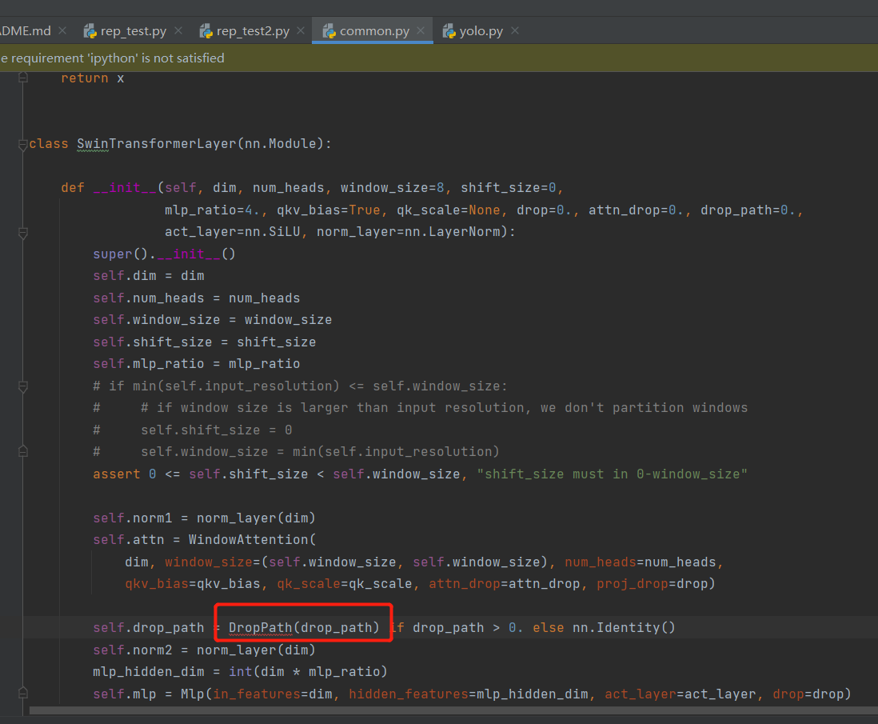Image resolution: width=878 pixels, height=724 pixels.
Task: Click 'return x' statement
Action: 93,78
